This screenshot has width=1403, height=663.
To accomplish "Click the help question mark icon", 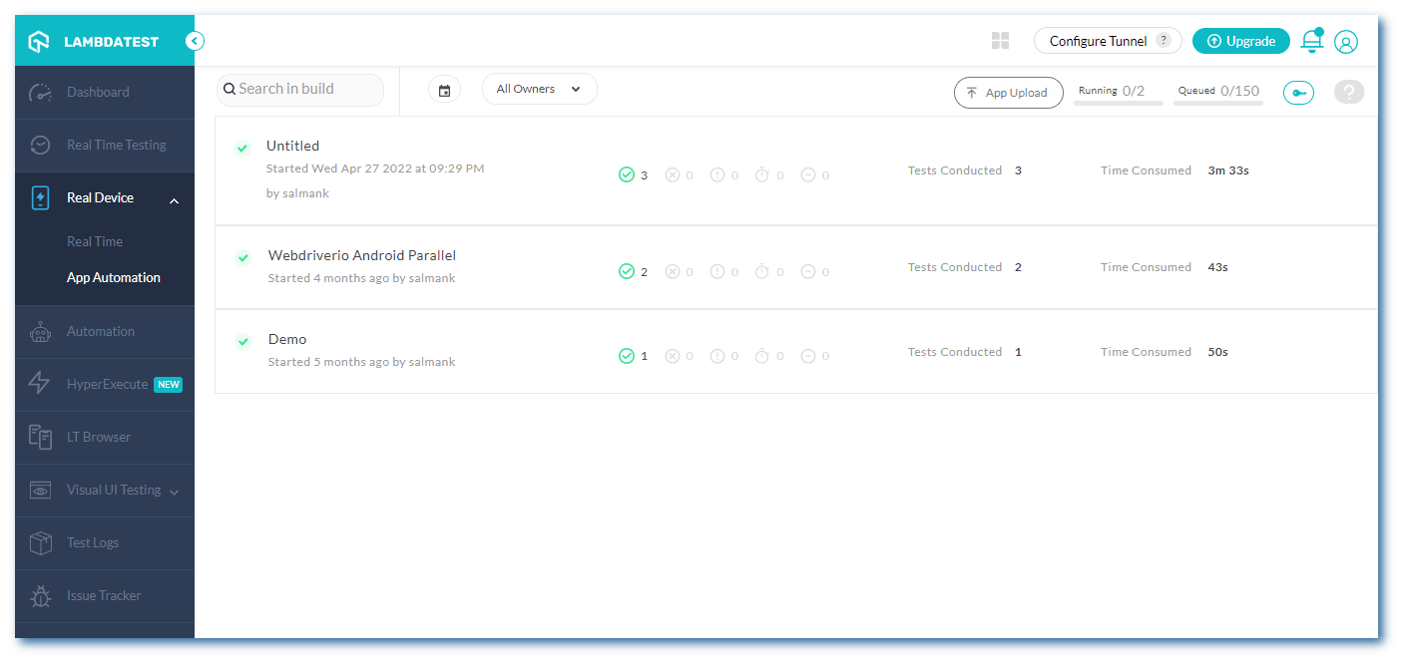I will coord(1349,92).
